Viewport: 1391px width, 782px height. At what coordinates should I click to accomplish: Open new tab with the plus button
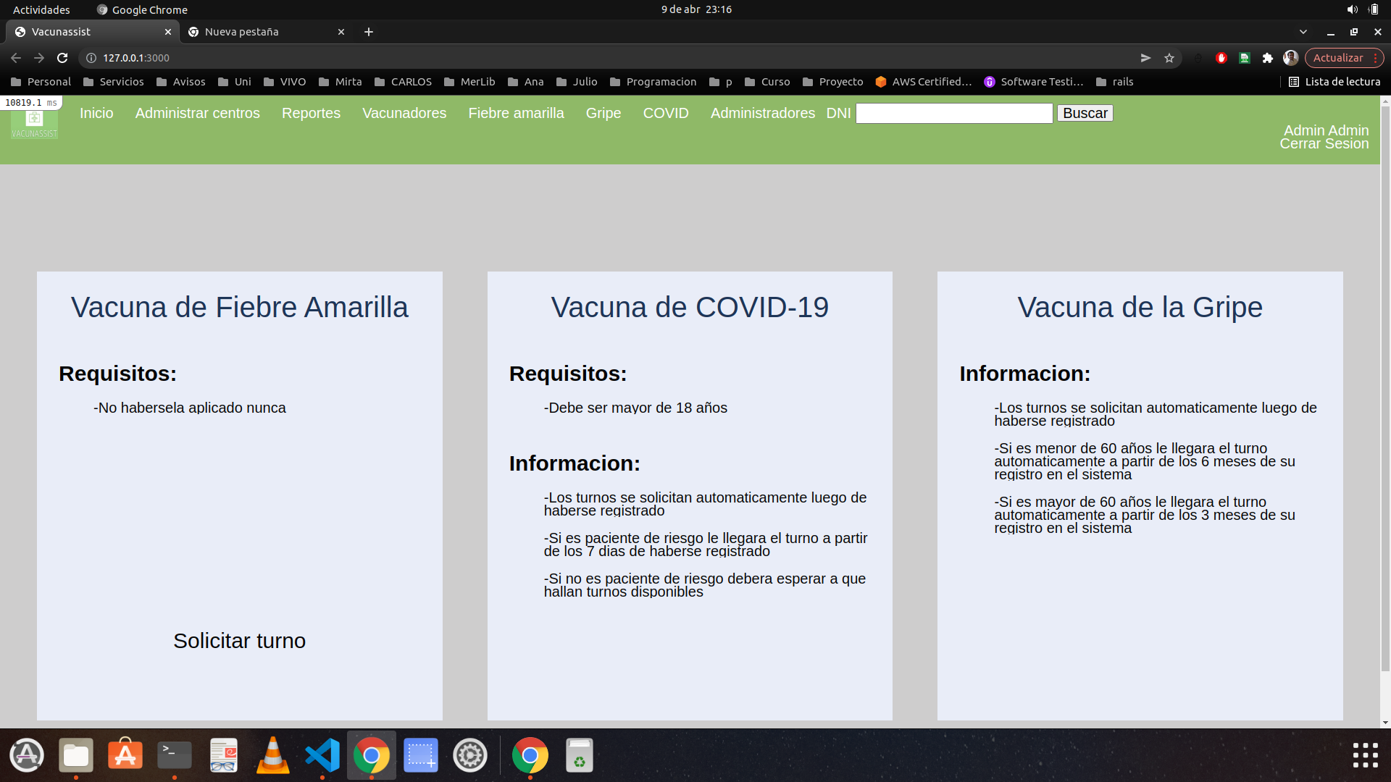click(x=369, y=32)
